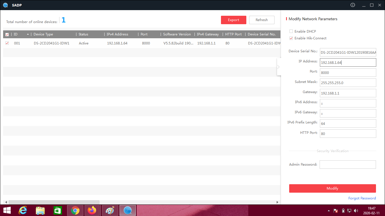This screenshot has width=385, height=216.
Task: Sort by IPv4 Address column header
Action: tap(121, 34)
